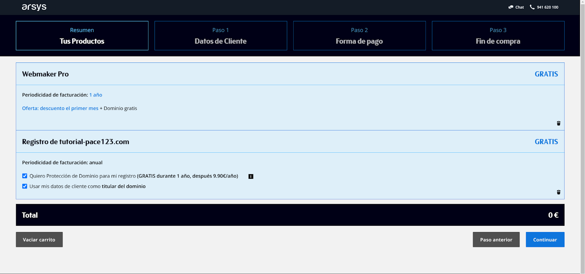The height and width of the screenshot is (274, 585).
Task: Click GRATIS price for Webmaker Pro
Action: pyautogui.click(x=546, y=74)
